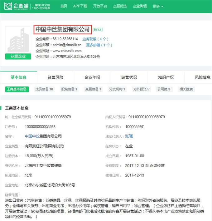Select 企服优选 in the navigation bar
Viewport: 212px width, 221px height.
coord(120,6)
